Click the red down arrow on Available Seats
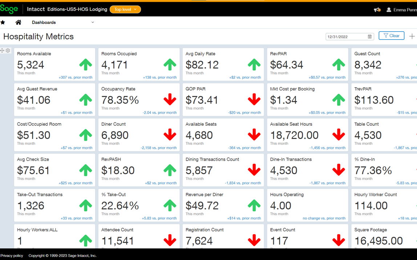 point(254,135)
